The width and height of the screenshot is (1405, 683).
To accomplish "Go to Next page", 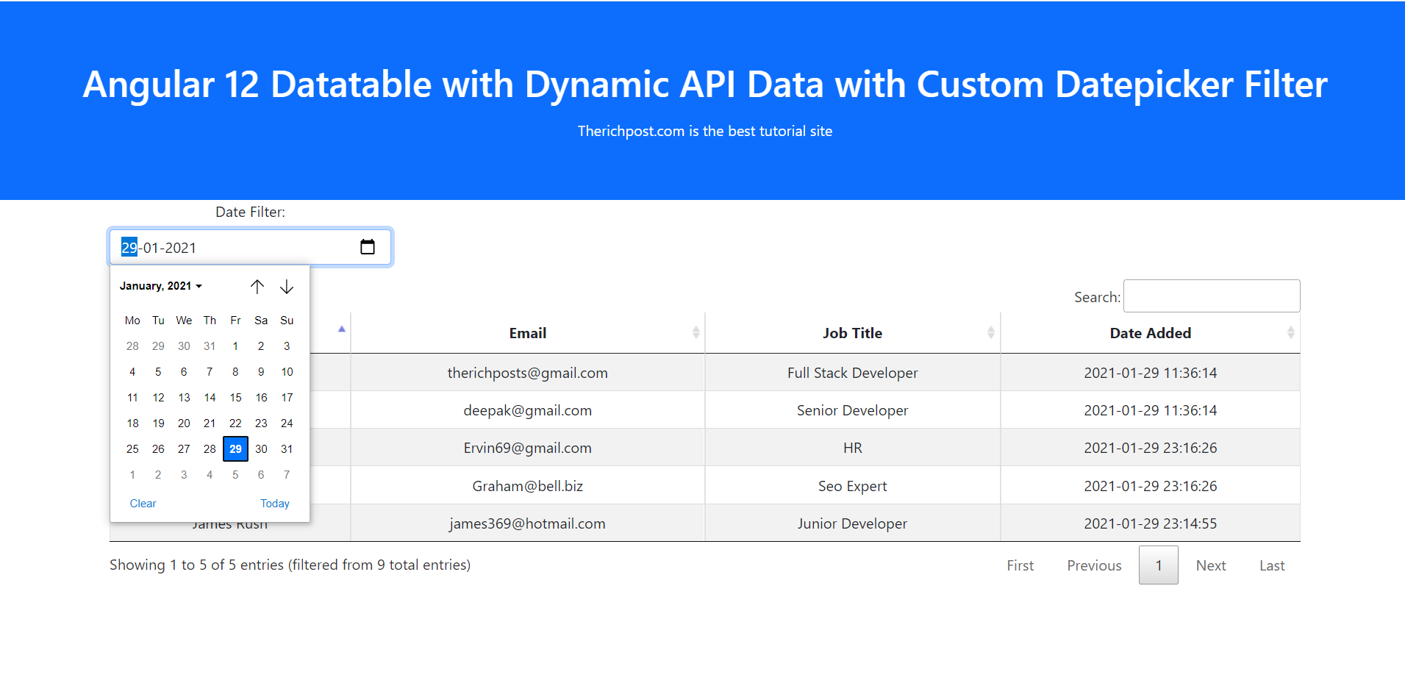I will (x=1211, y=565).
